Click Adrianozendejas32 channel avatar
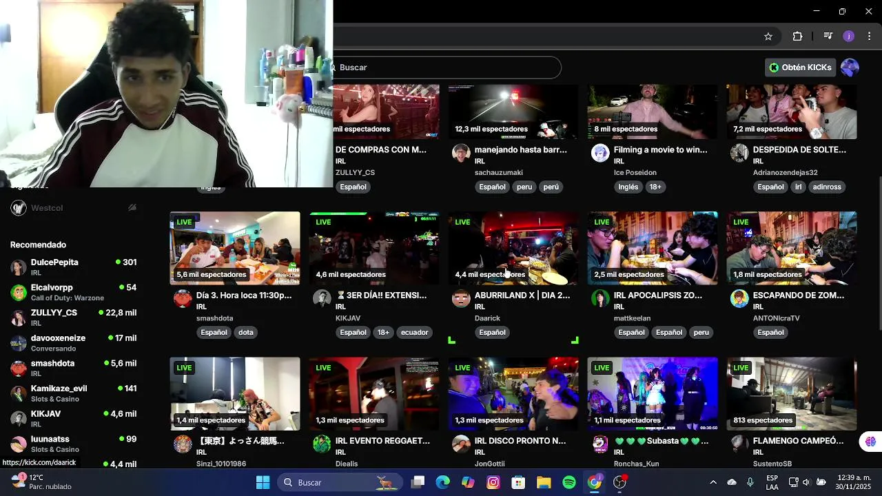The width and height of the screenshot is (882, 496). point(739,153)
